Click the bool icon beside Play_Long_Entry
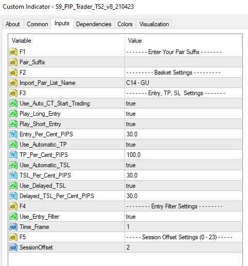248x266 pixels. (x=13, y=114)
